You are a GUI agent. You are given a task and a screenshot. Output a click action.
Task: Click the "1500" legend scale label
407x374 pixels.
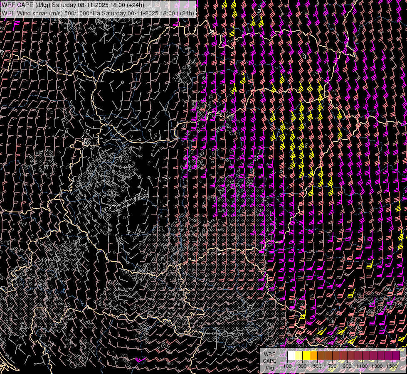(392, 366)
